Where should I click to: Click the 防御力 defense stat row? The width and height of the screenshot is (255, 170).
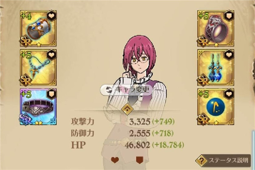tap(122, 133)
